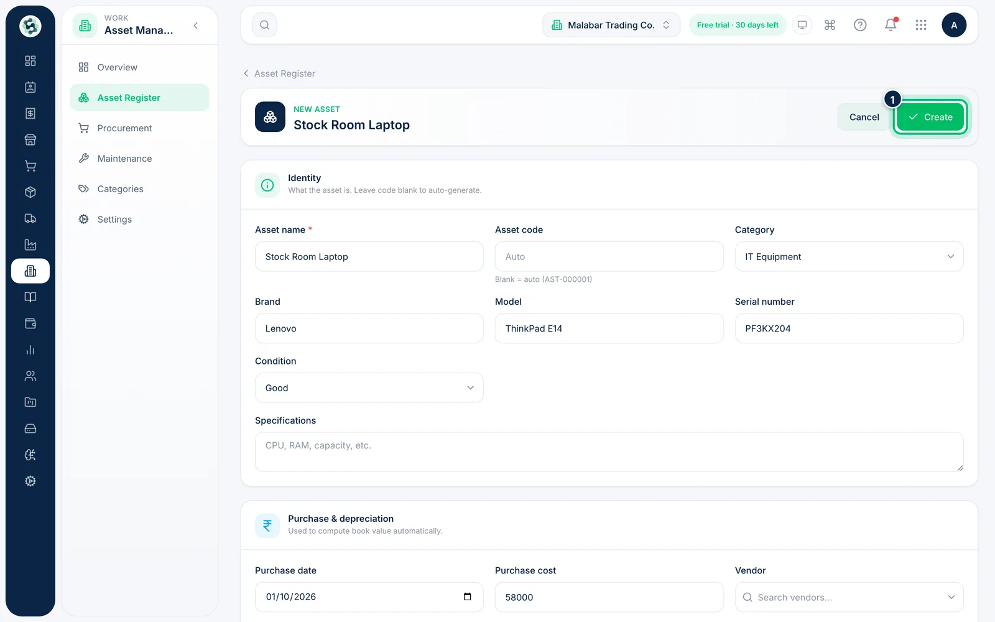Expand the Category dropdown showing IT Equipment

coord(849,256)
